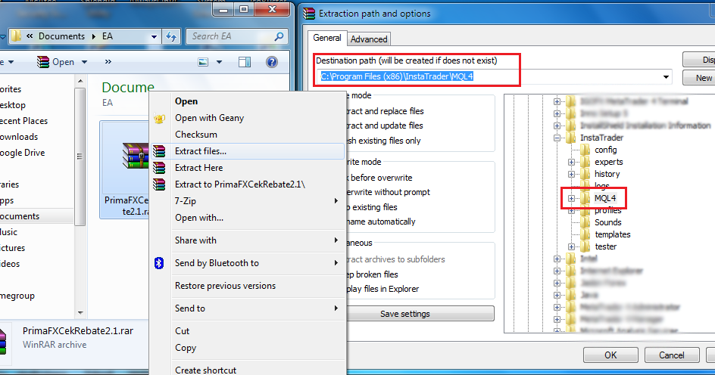Click WinRAR icon beside Extract to PrimaFXCekRebate2.1\
This screenshot has width=715, height=375.
coord(159,184)
